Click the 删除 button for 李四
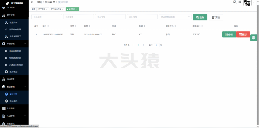The width and height of the screenshot is (259, 128). 243,35
